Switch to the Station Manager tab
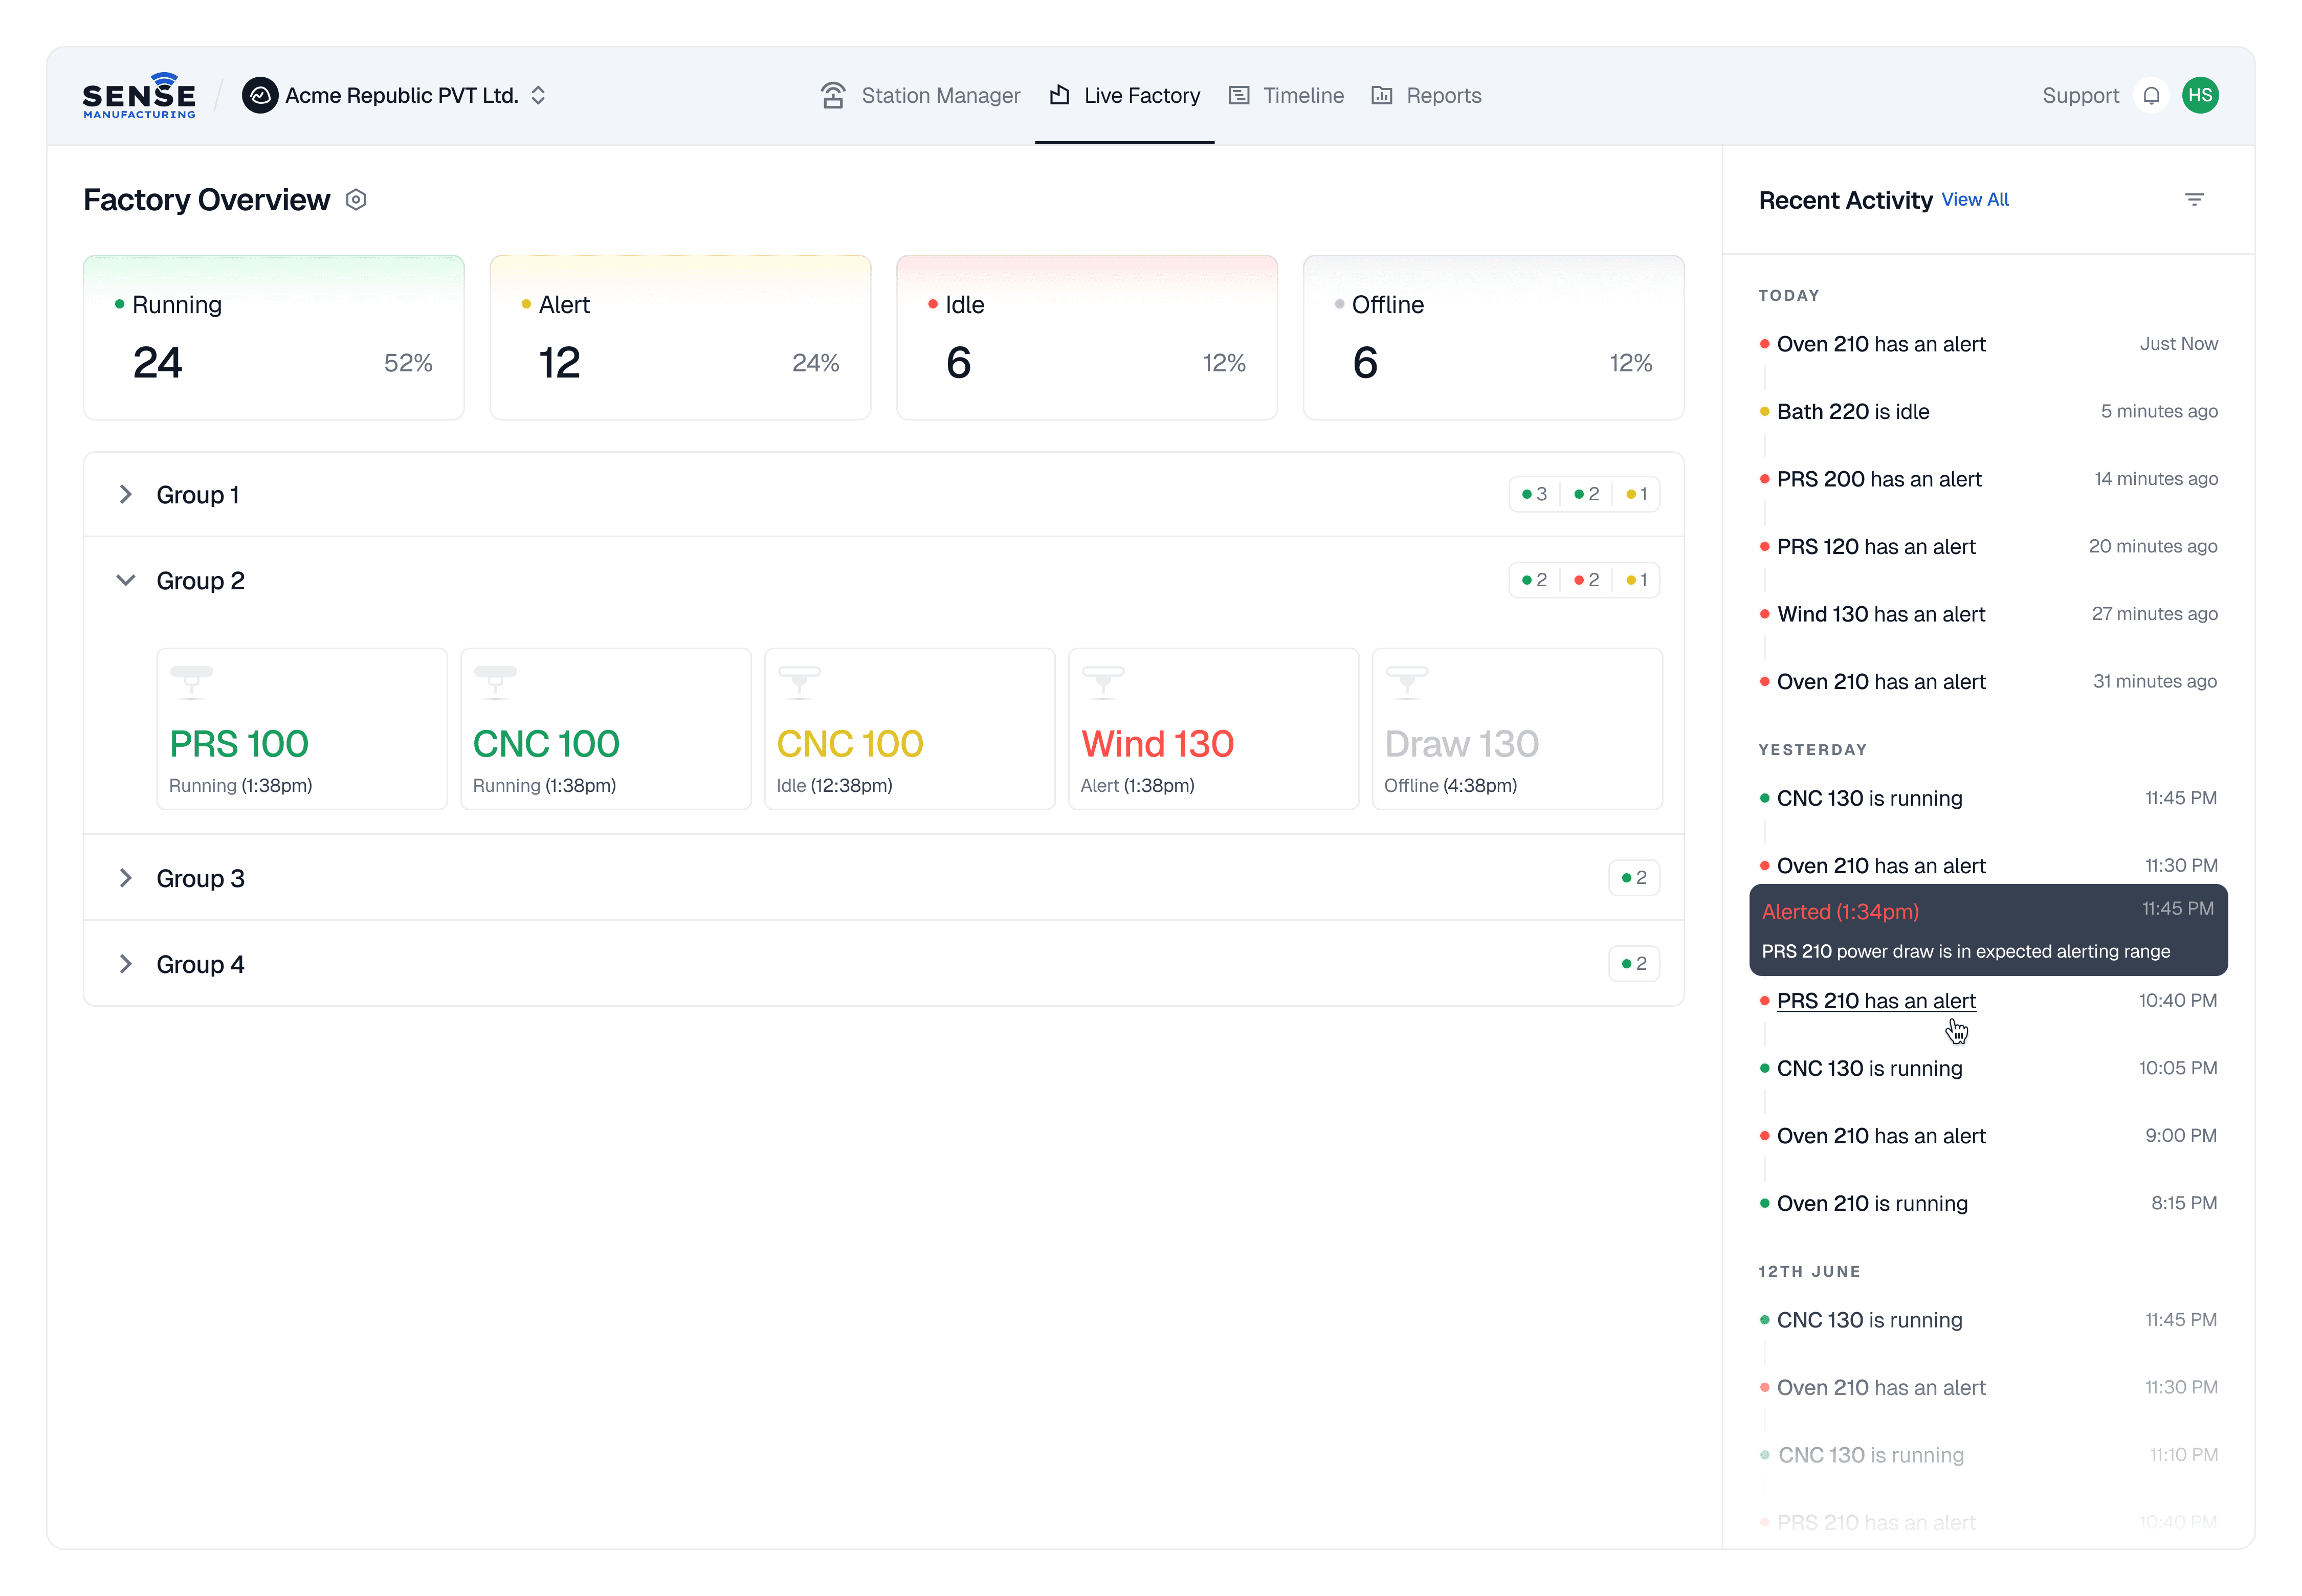The width and height of the screenshot is (2302, 1596). coord(920,96)
